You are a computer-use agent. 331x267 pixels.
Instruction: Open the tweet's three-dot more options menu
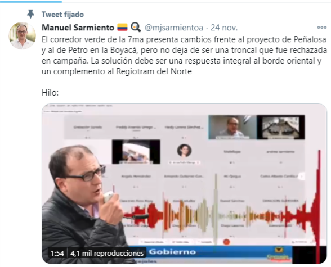[322, 28]
